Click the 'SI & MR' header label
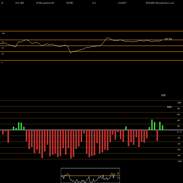Screen dimensions: 183x183 19,3
